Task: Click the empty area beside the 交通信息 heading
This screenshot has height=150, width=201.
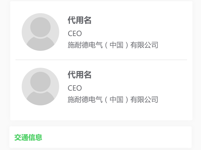Action: pos(115,137)
